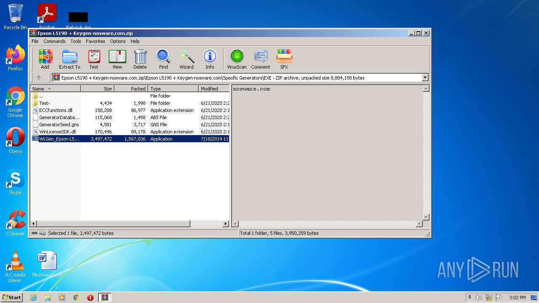Click the SFX toolbar icon
The height and width of the screenshot is (303, 539).
(284, 59)
